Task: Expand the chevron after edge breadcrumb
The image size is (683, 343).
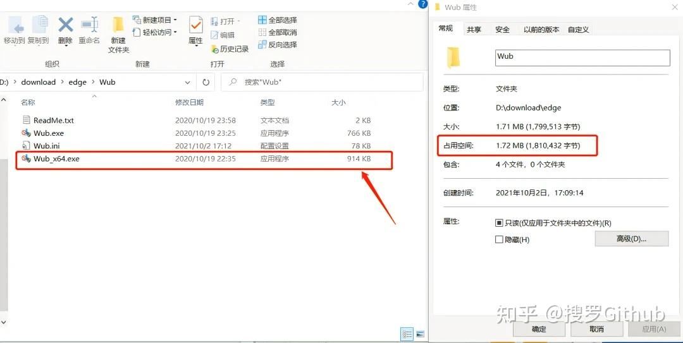Action: click(x=93, y=82)
